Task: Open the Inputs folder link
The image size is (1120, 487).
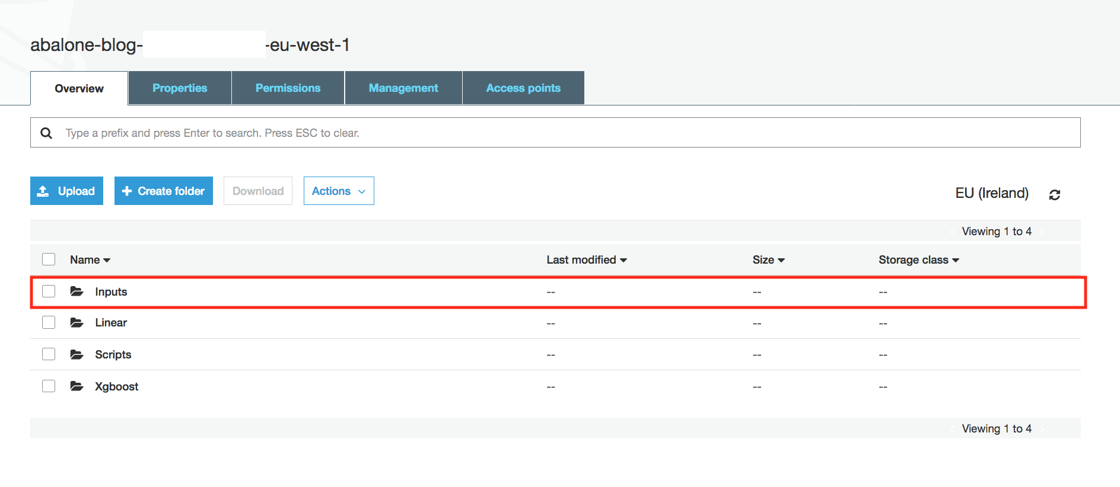Action: click(x=111, y=291)
